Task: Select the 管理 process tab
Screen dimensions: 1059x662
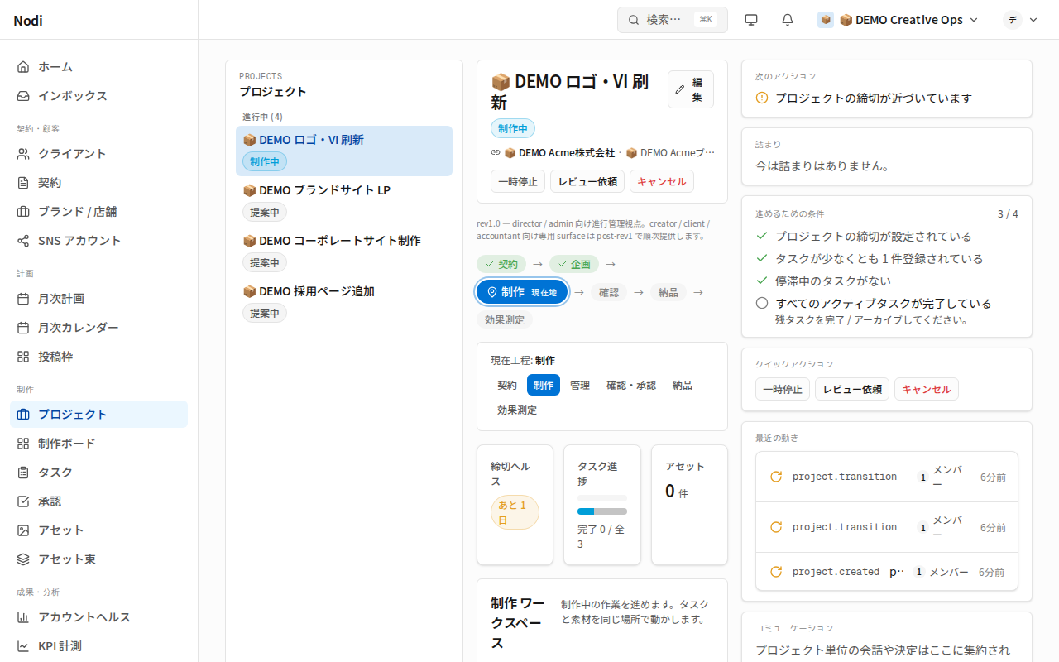Action: [580, 385]
